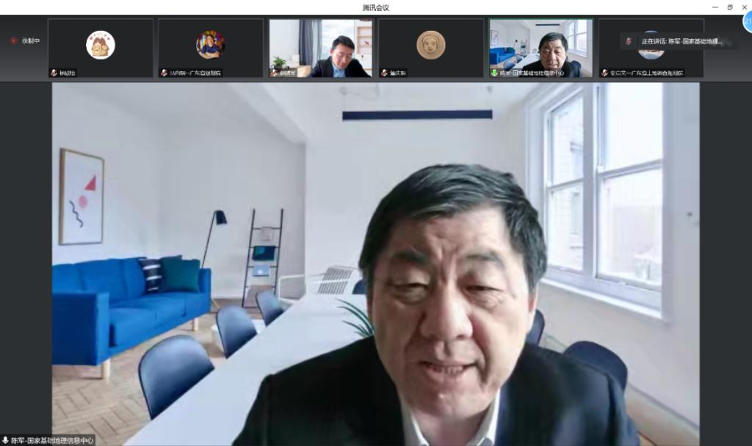The width and height of the screenshot is (752, 446).
Task: Select the tan face avatar in the fourth tile
Action: tap(431, 45)
